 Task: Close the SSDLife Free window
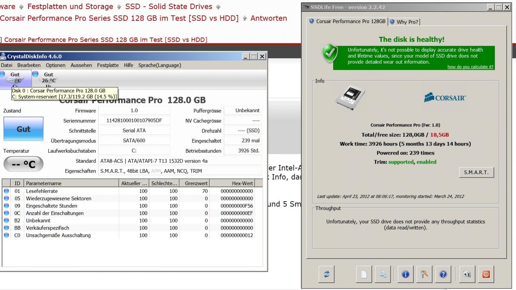(507, 7)
